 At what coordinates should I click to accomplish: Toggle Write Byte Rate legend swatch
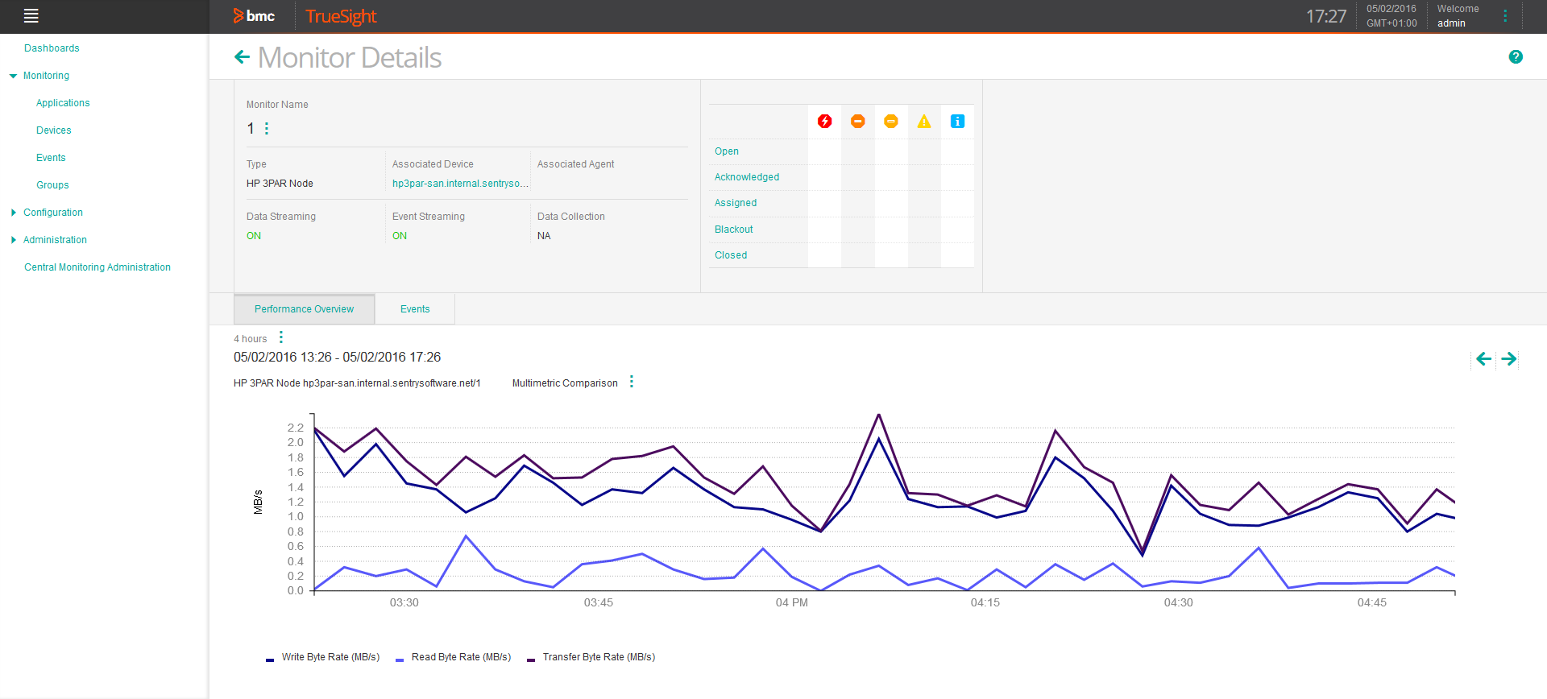pyautogui.click(x=270, y=660)
